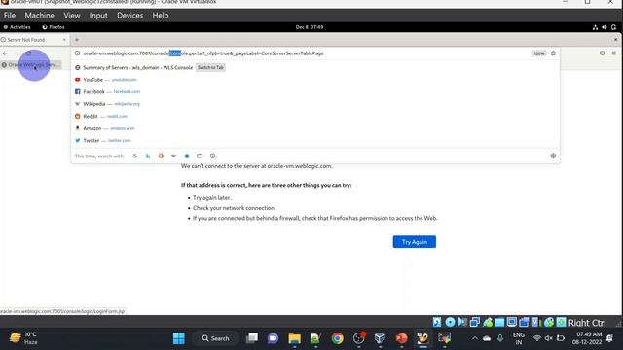Choose the Twitter suggestion

click(315, 140)
